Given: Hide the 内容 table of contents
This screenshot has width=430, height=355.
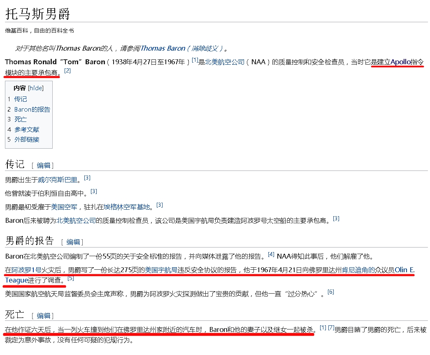Looking at the screenshot, I should [x=36, y=88].
